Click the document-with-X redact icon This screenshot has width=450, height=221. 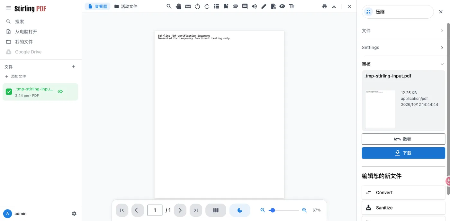tap(273, 6)
